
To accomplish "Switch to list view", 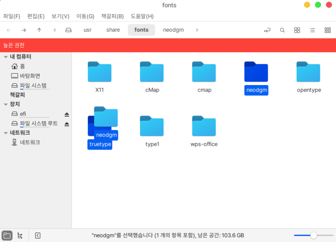I will pos(312,30).
